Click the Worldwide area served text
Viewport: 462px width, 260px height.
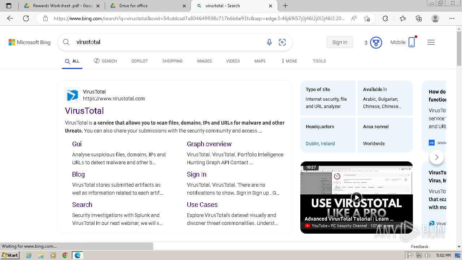(x=374, y=143)
